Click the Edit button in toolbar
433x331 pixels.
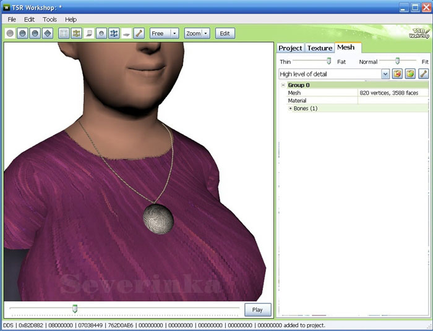pos(225,33)
